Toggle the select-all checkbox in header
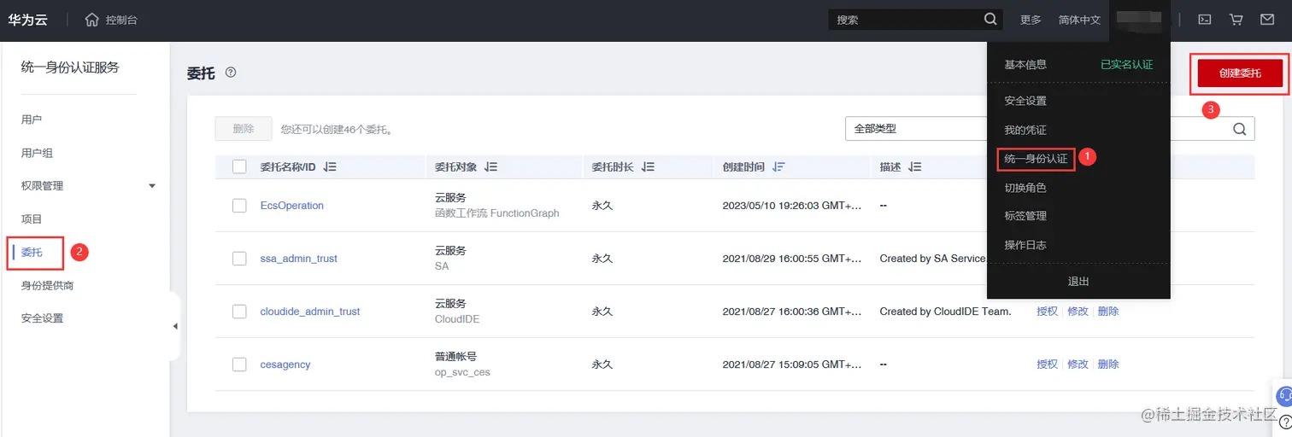 pyautogui.click(x=239, y=167)
